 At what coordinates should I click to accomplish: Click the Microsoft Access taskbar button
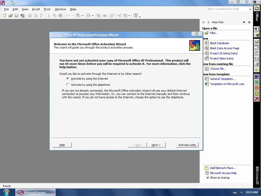tap(35, 192)
